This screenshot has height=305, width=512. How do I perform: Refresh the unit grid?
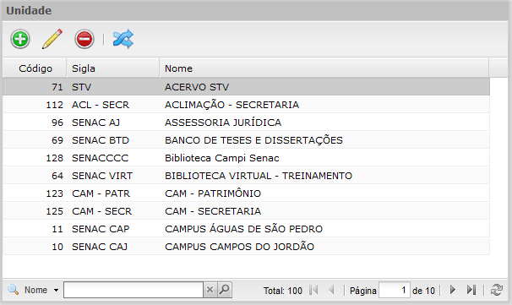[x=497, y=290]
